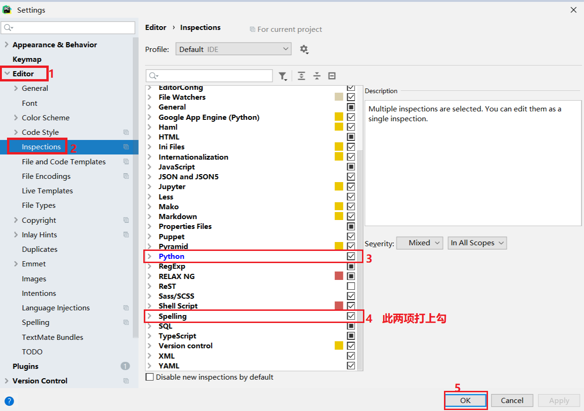Screen dimensions: 584x411
Task: Expand the Python inspections group
Action: tap(151, 256)
